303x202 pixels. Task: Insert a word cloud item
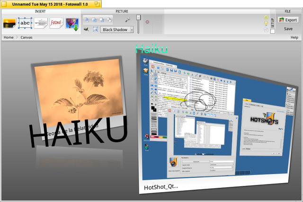point(41,23)
